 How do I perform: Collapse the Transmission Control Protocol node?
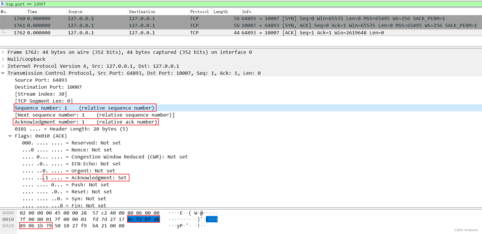[3, 73]
